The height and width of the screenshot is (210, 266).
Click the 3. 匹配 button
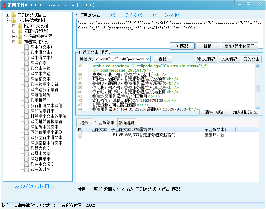tap(182, 46)
